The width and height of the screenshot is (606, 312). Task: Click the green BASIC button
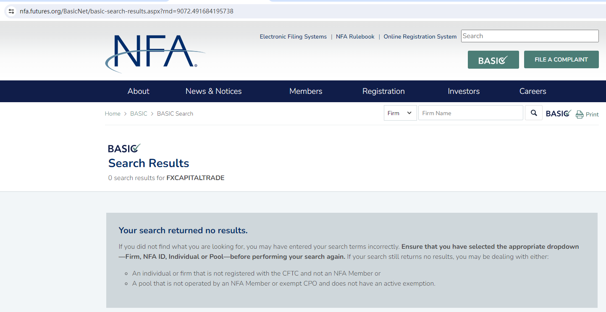(493, 60)
